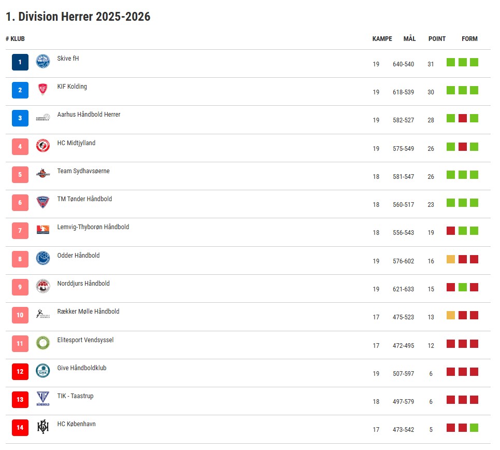Click the position 1 rank badge
Screen dimensions: 500x450
click(20, 62)
